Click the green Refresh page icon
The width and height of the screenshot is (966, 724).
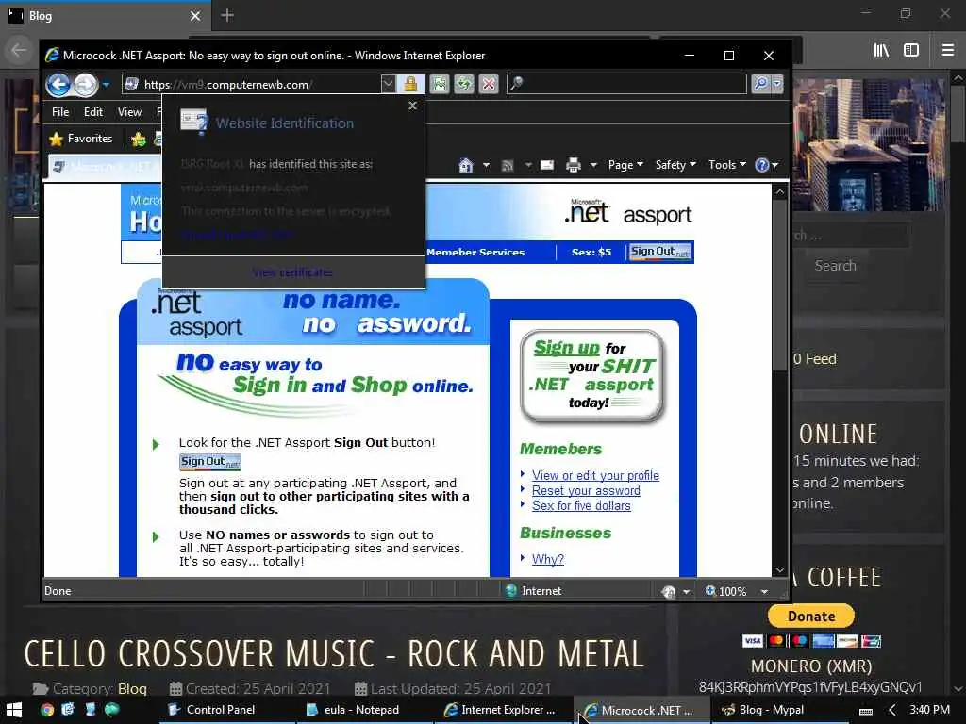pos(464,84)
